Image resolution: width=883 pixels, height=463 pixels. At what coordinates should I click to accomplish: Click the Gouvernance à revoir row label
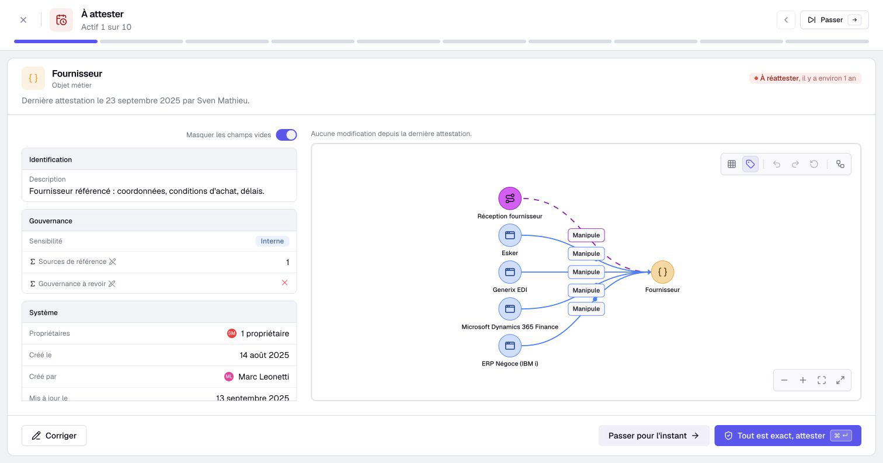(72, 284)
